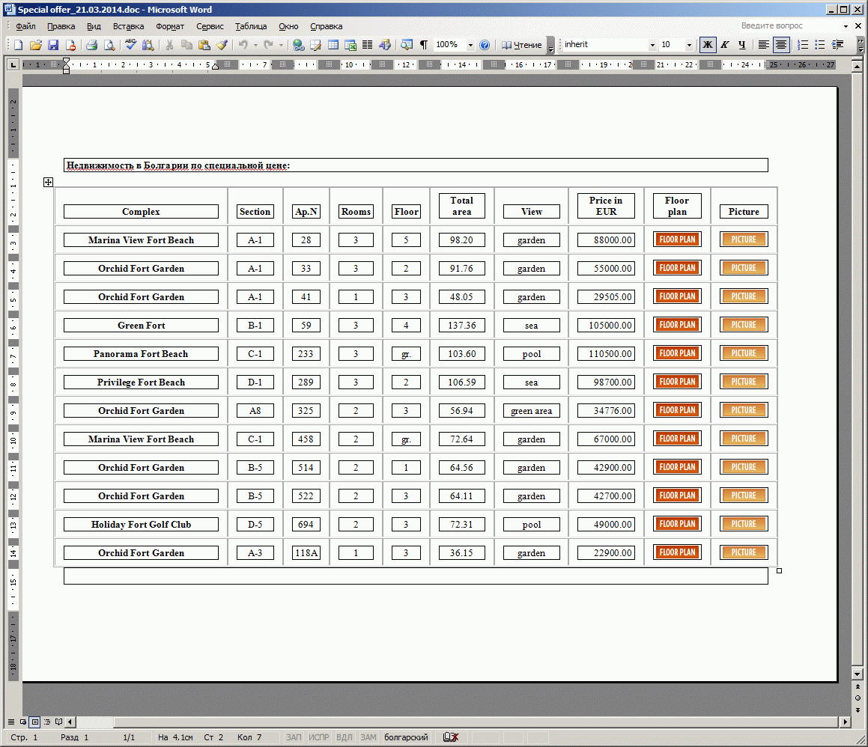Toggle Italic (К) formatting

pos(725,45)
